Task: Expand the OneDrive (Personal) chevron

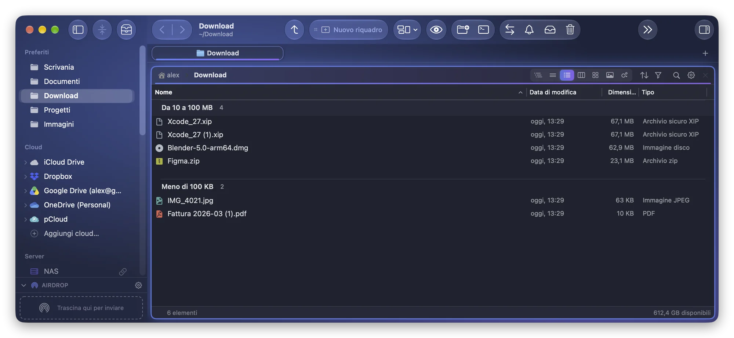Action: point(25,205)
